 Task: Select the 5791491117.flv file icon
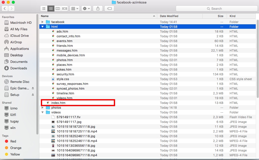click(53, 117)
